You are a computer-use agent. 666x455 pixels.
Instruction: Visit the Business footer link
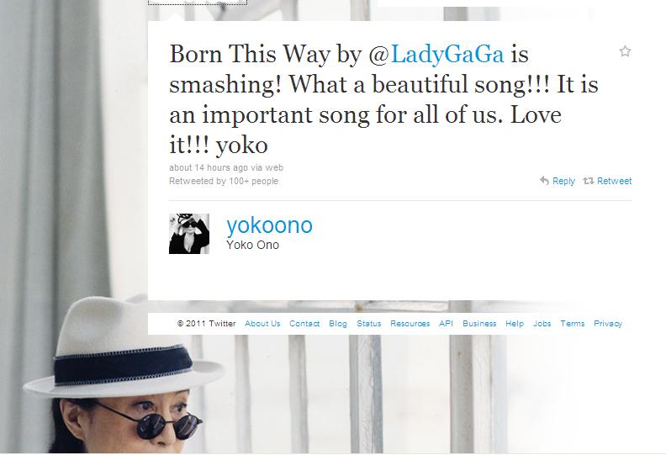point(479,323)
